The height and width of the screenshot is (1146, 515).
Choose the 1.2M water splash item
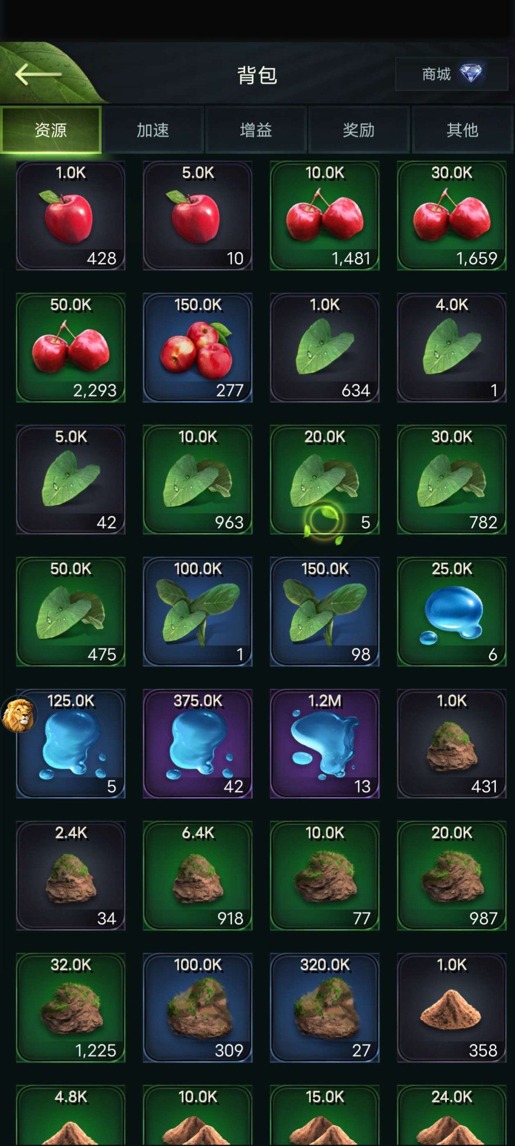tap(325, 743)
